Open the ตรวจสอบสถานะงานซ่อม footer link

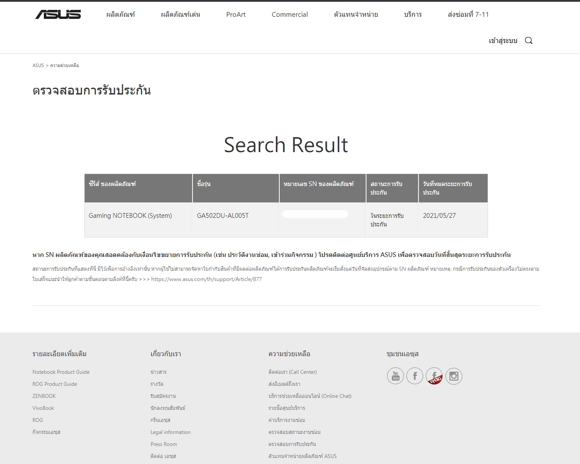295,432
